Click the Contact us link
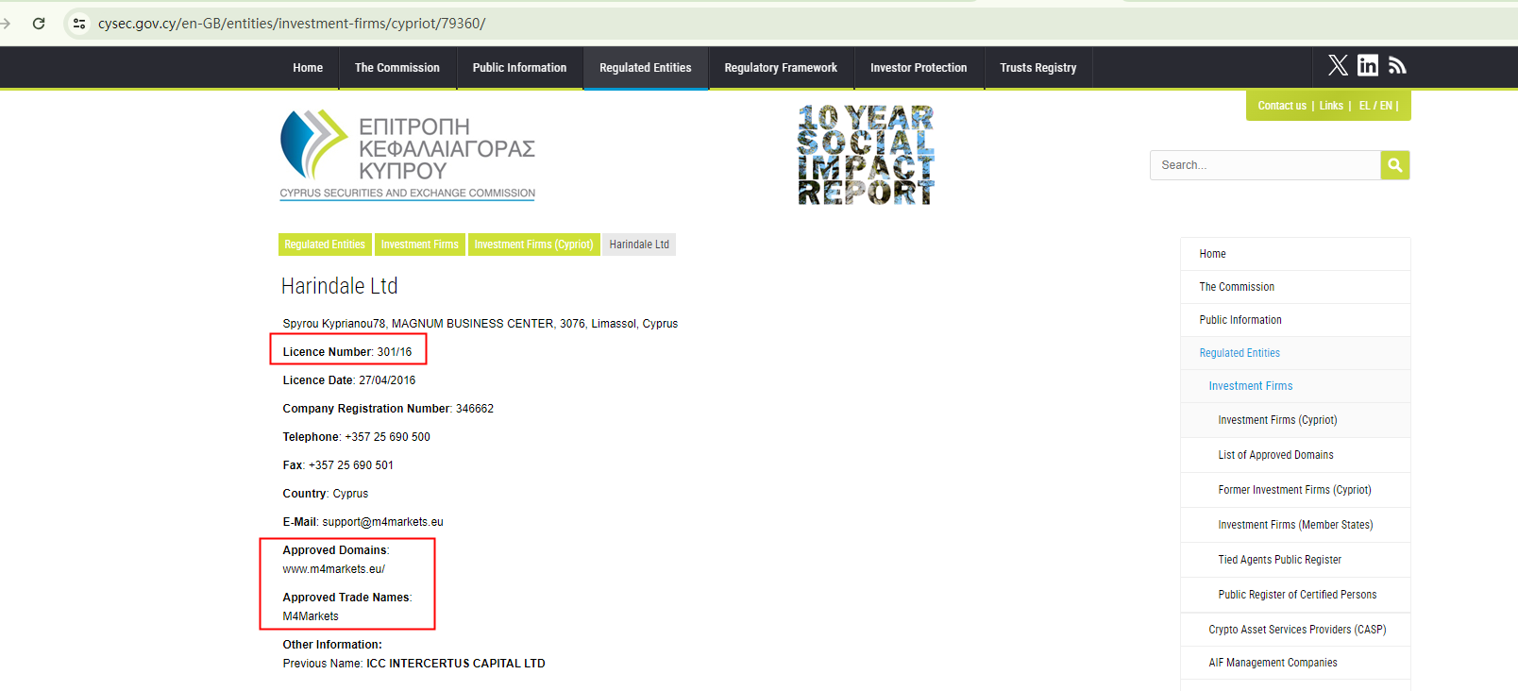The image size is (1518, 691). click(x=1282, y=106)
